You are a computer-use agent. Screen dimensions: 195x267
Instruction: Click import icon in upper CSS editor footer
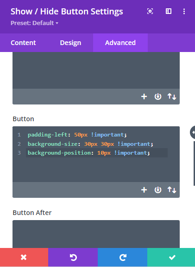pos(158,97)
